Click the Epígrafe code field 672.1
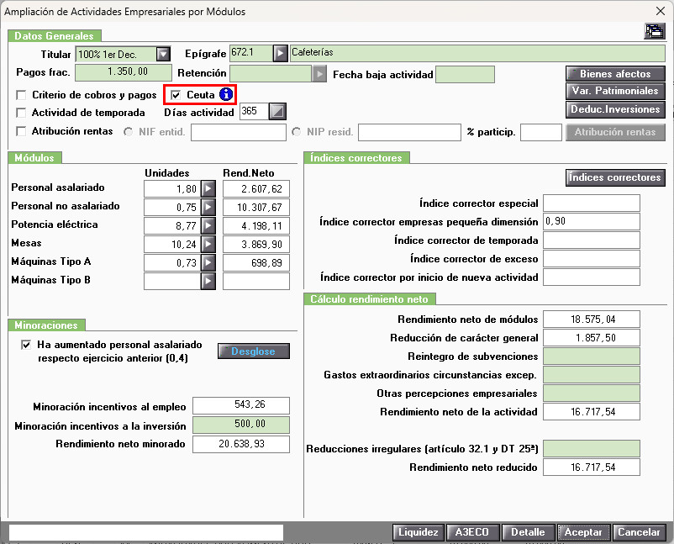Viewport: 674px width, 544px height. (x=251, y=53)
